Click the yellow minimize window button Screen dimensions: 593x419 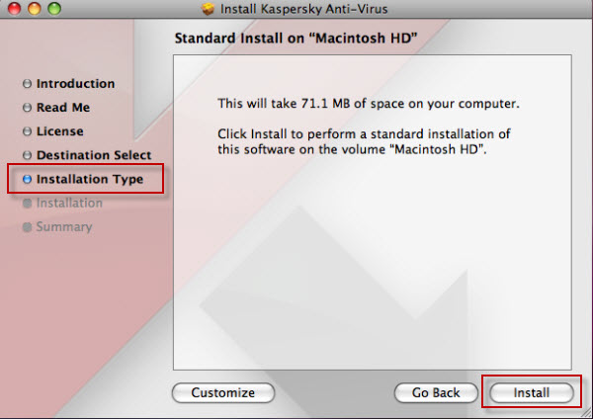coord(34,8)
